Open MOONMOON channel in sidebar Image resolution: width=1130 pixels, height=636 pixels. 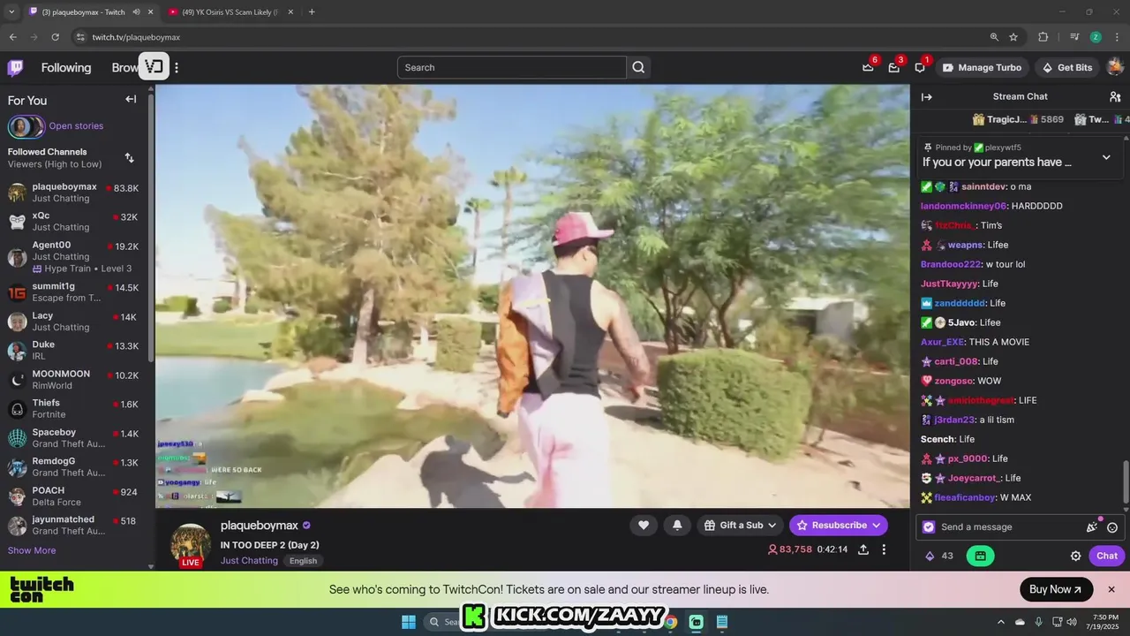tap(73, 379)
